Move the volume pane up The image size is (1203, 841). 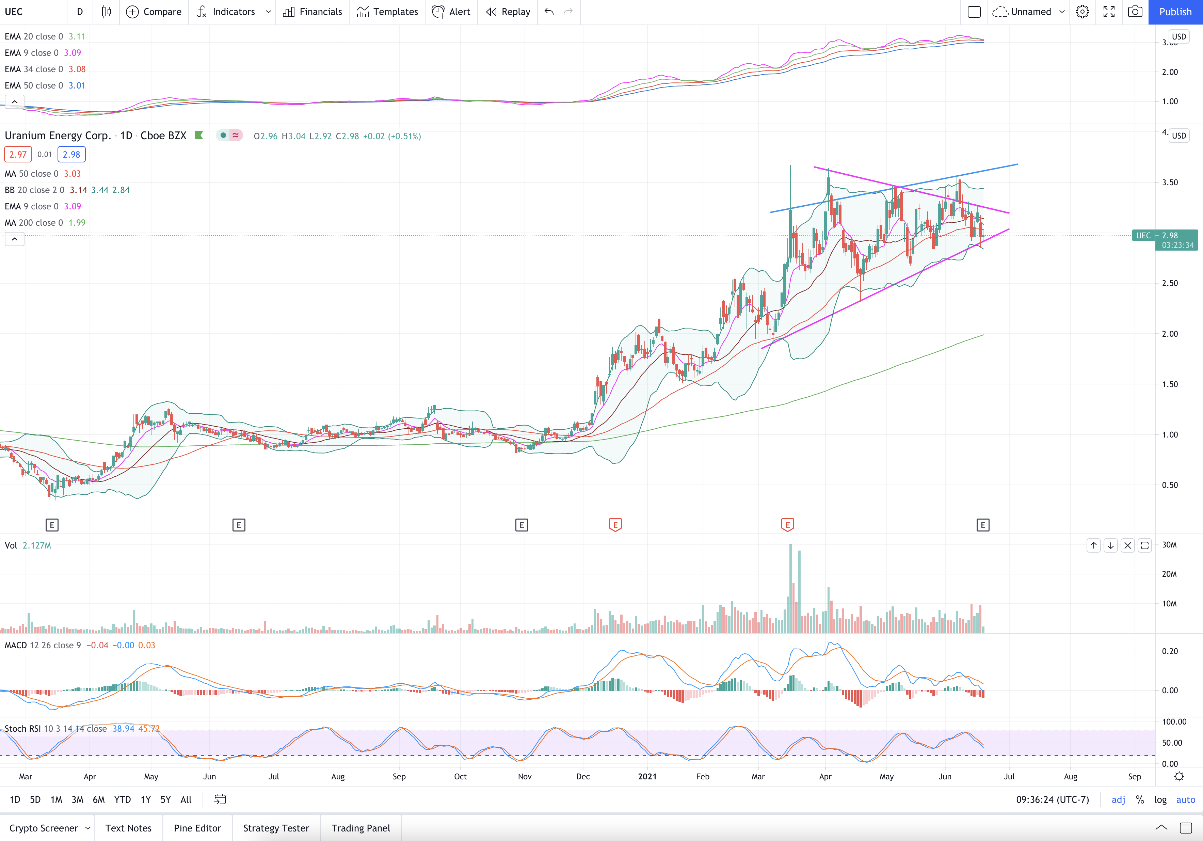pyautogui.click(x=1093, y=545)
